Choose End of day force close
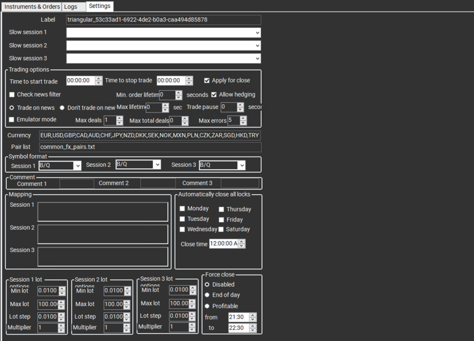Viewport: 474px width, 341px height. pyautogui.click(x=207, y=295)
